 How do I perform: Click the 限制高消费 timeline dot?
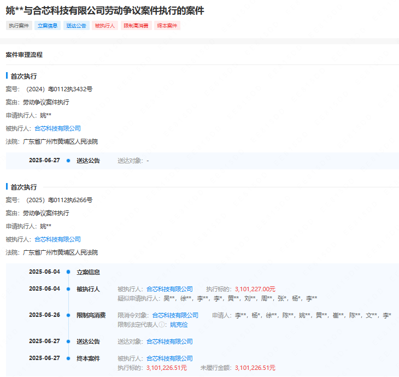tap(68, 315)
